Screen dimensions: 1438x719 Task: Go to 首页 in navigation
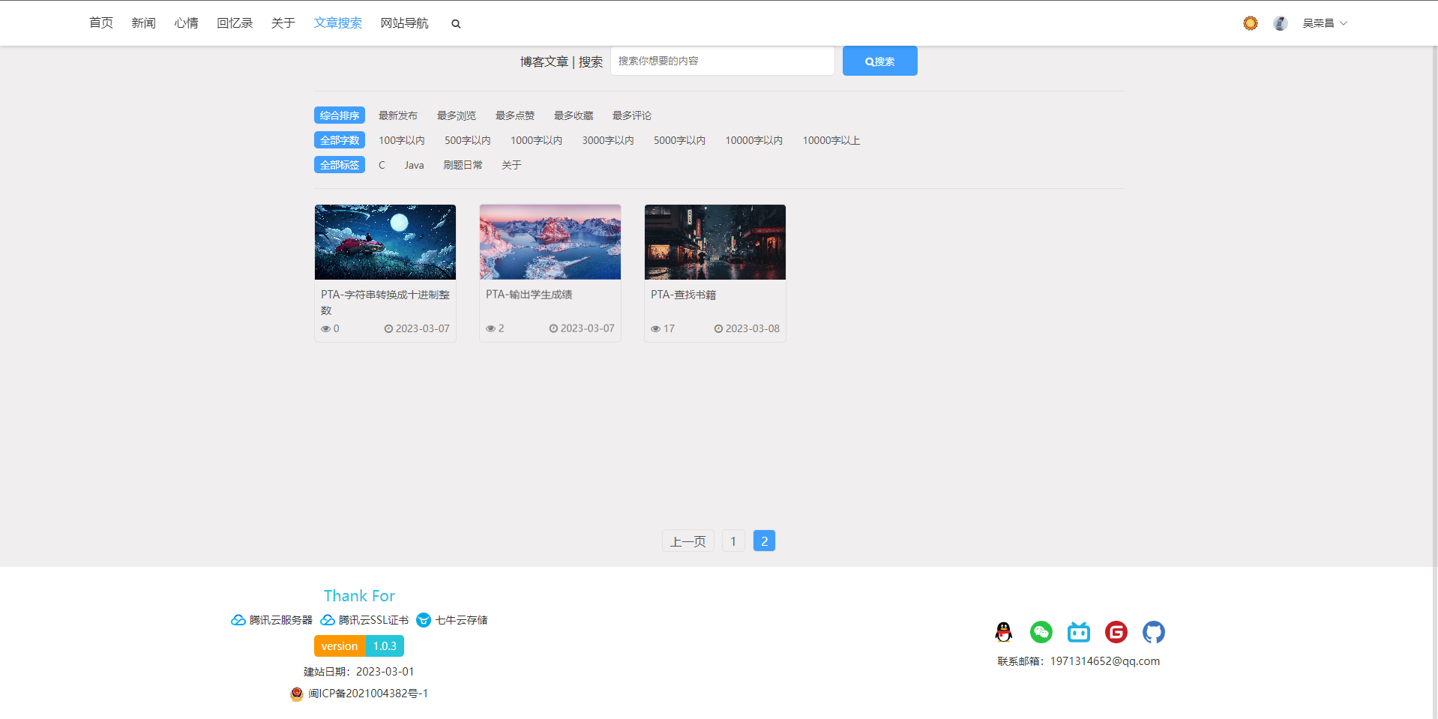coord(101,23)
